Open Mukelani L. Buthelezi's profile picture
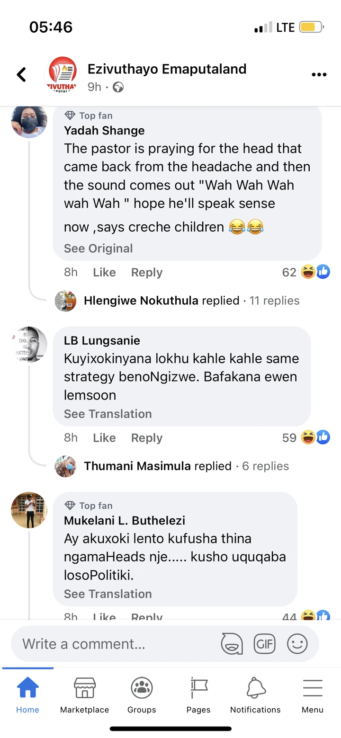Image resolution: width=341 pixels, height=738 pixels. pos(29,510)
